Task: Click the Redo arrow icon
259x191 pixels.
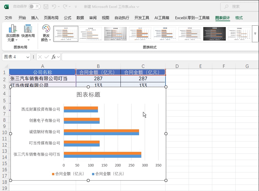Action: click(x=65, y=6)
